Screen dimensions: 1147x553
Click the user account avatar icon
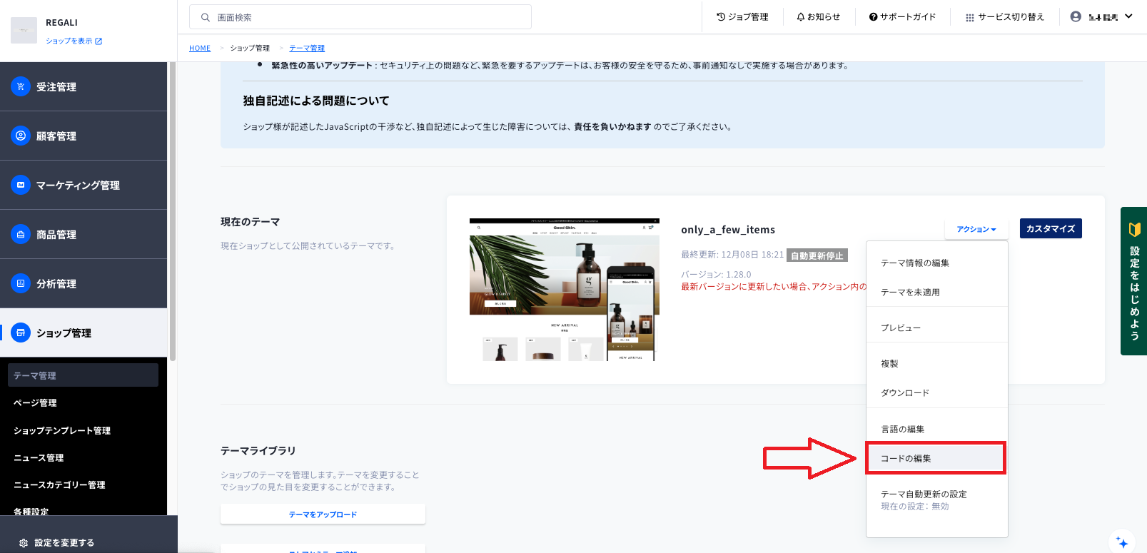[1076, 16]
